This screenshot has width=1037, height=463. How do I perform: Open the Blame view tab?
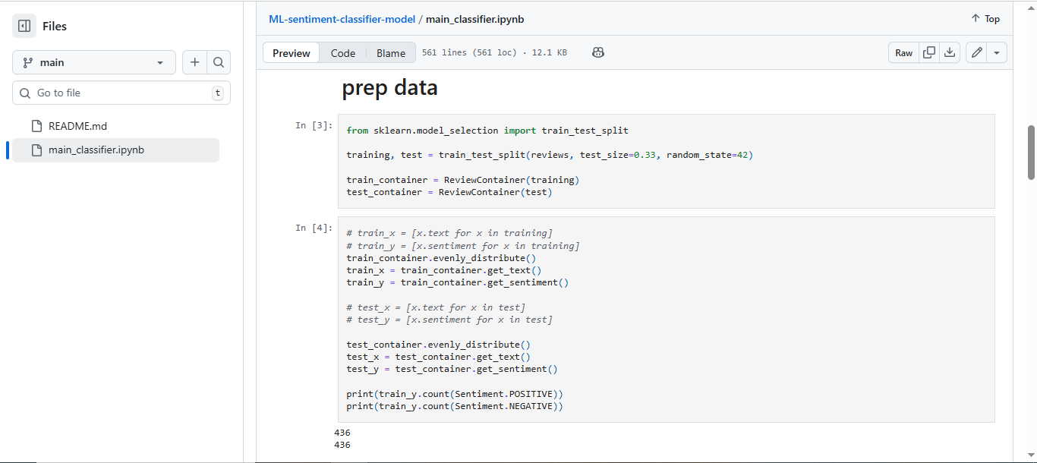(x=391, y=53)
